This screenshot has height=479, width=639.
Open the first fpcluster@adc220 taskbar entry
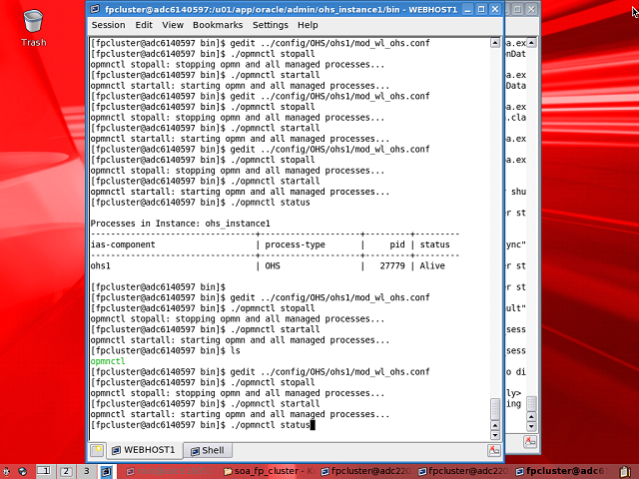[x=366, y=471]
